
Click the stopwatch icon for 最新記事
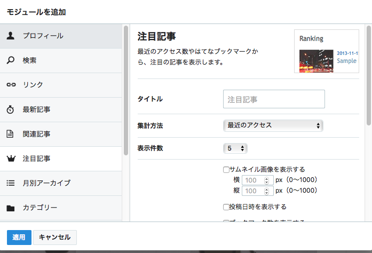coord(10,109)
